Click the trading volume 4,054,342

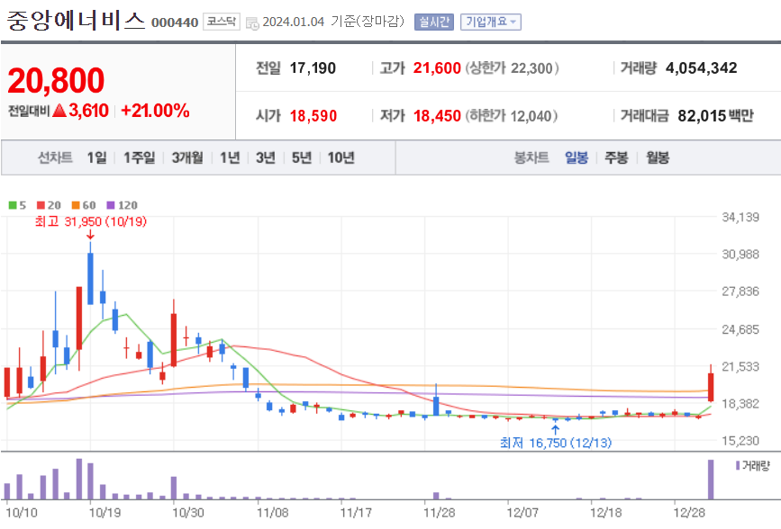(x=702, y=67)
